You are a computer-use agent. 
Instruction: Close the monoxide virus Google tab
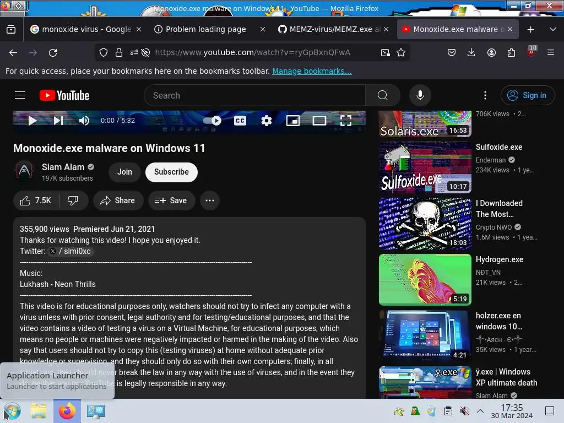pos(138,29)
